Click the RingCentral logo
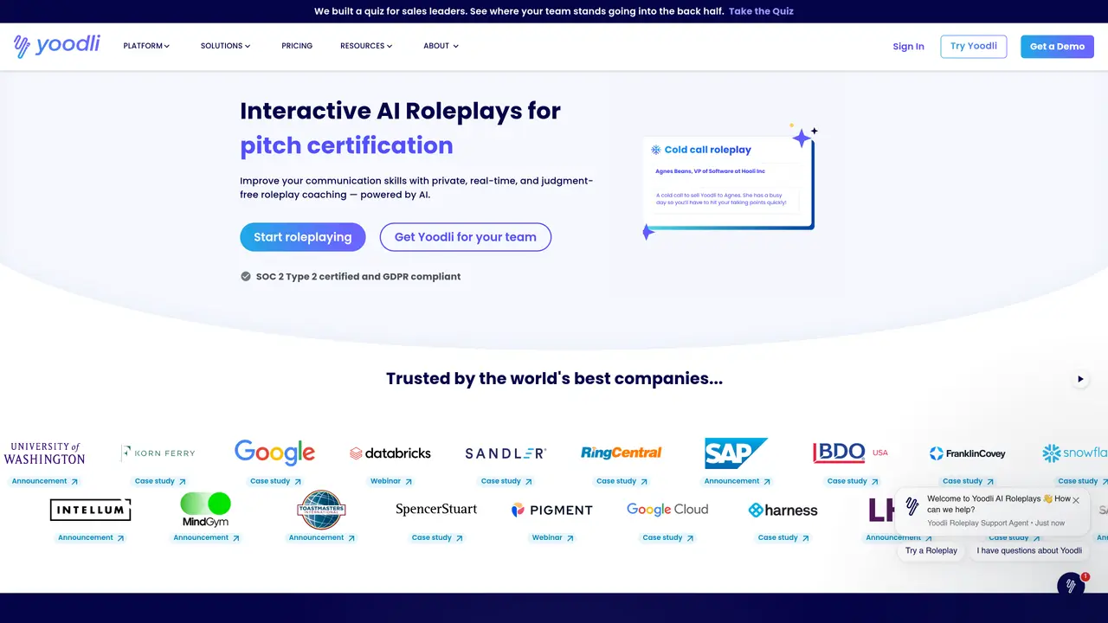 (621, 453)
